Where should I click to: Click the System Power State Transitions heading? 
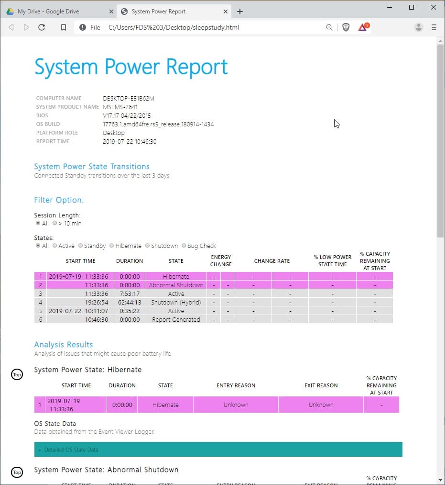[92, 167]
